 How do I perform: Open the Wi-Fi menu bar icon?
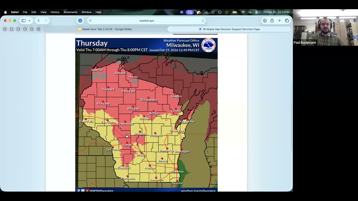pos(243,12)
